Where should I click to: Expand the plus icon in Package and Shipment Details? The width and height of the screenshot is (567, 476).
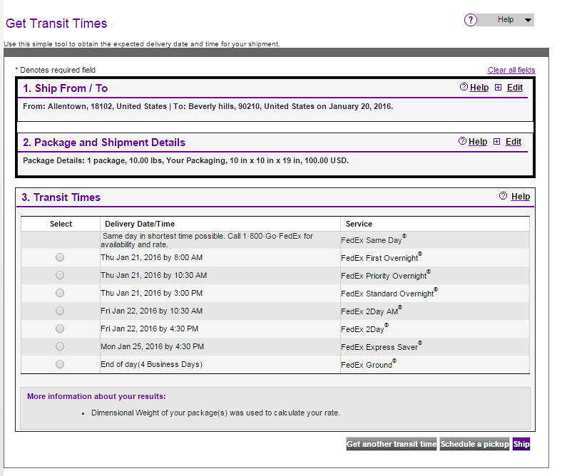(497, 142)
